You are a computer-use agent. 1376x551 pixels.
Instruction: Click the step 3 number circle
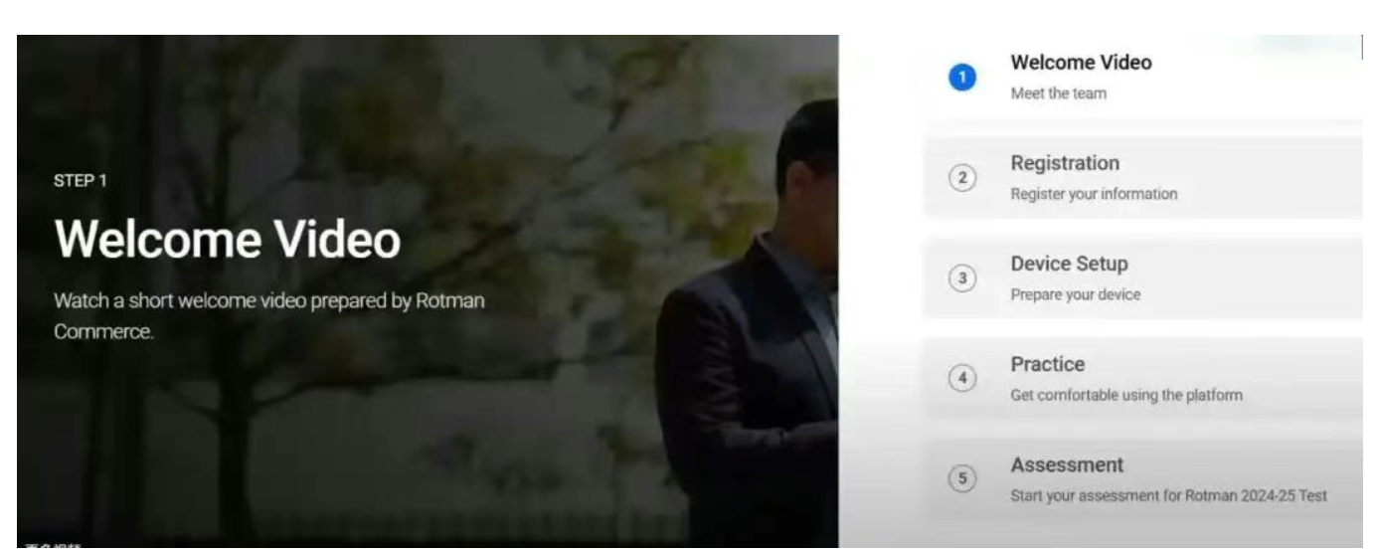961,278
